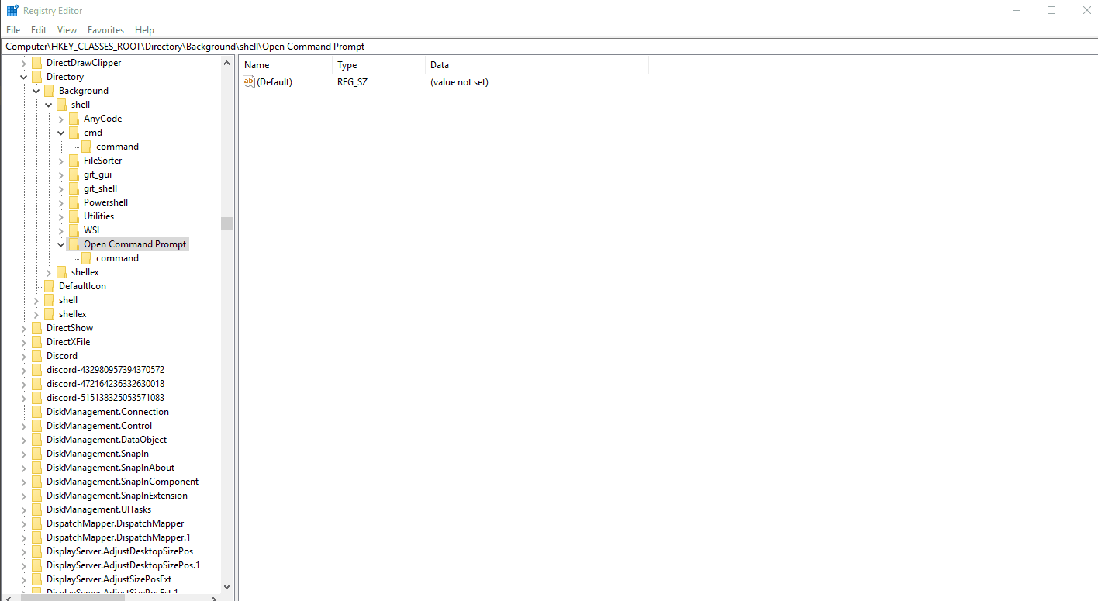Collapse the Directory tree node
Image resolution: width=1098 pixels, height=601 pixels.
pyautogui.click(x=23, y=76)
